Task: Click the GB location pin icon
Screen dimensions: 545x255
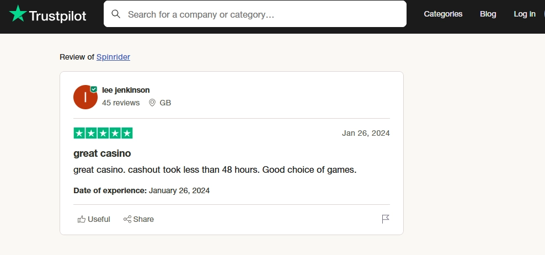Action: pos(152,103)
